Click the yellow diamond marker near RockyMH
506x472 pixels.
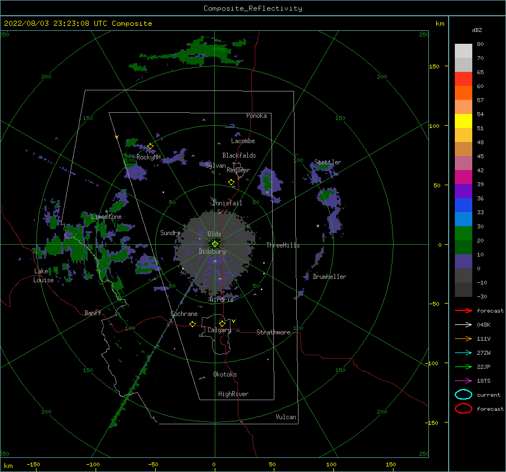point(150,146)
